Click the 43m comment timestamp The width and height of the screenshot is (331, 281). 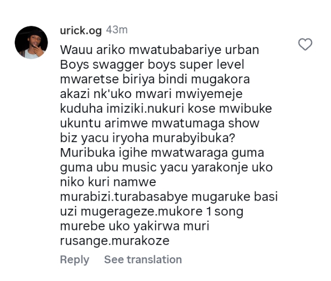pyautogui.click(x=116, y=30)
